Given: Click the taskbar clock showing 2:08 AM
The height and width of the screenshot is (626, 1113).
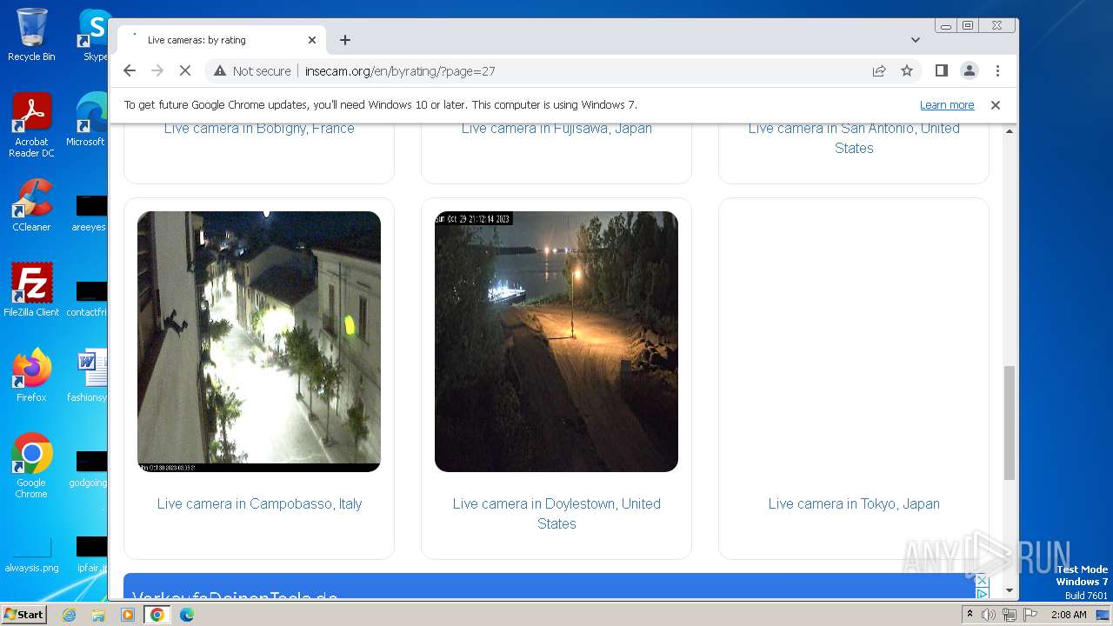Looking at the screenshot, I should pos(1069,615).
